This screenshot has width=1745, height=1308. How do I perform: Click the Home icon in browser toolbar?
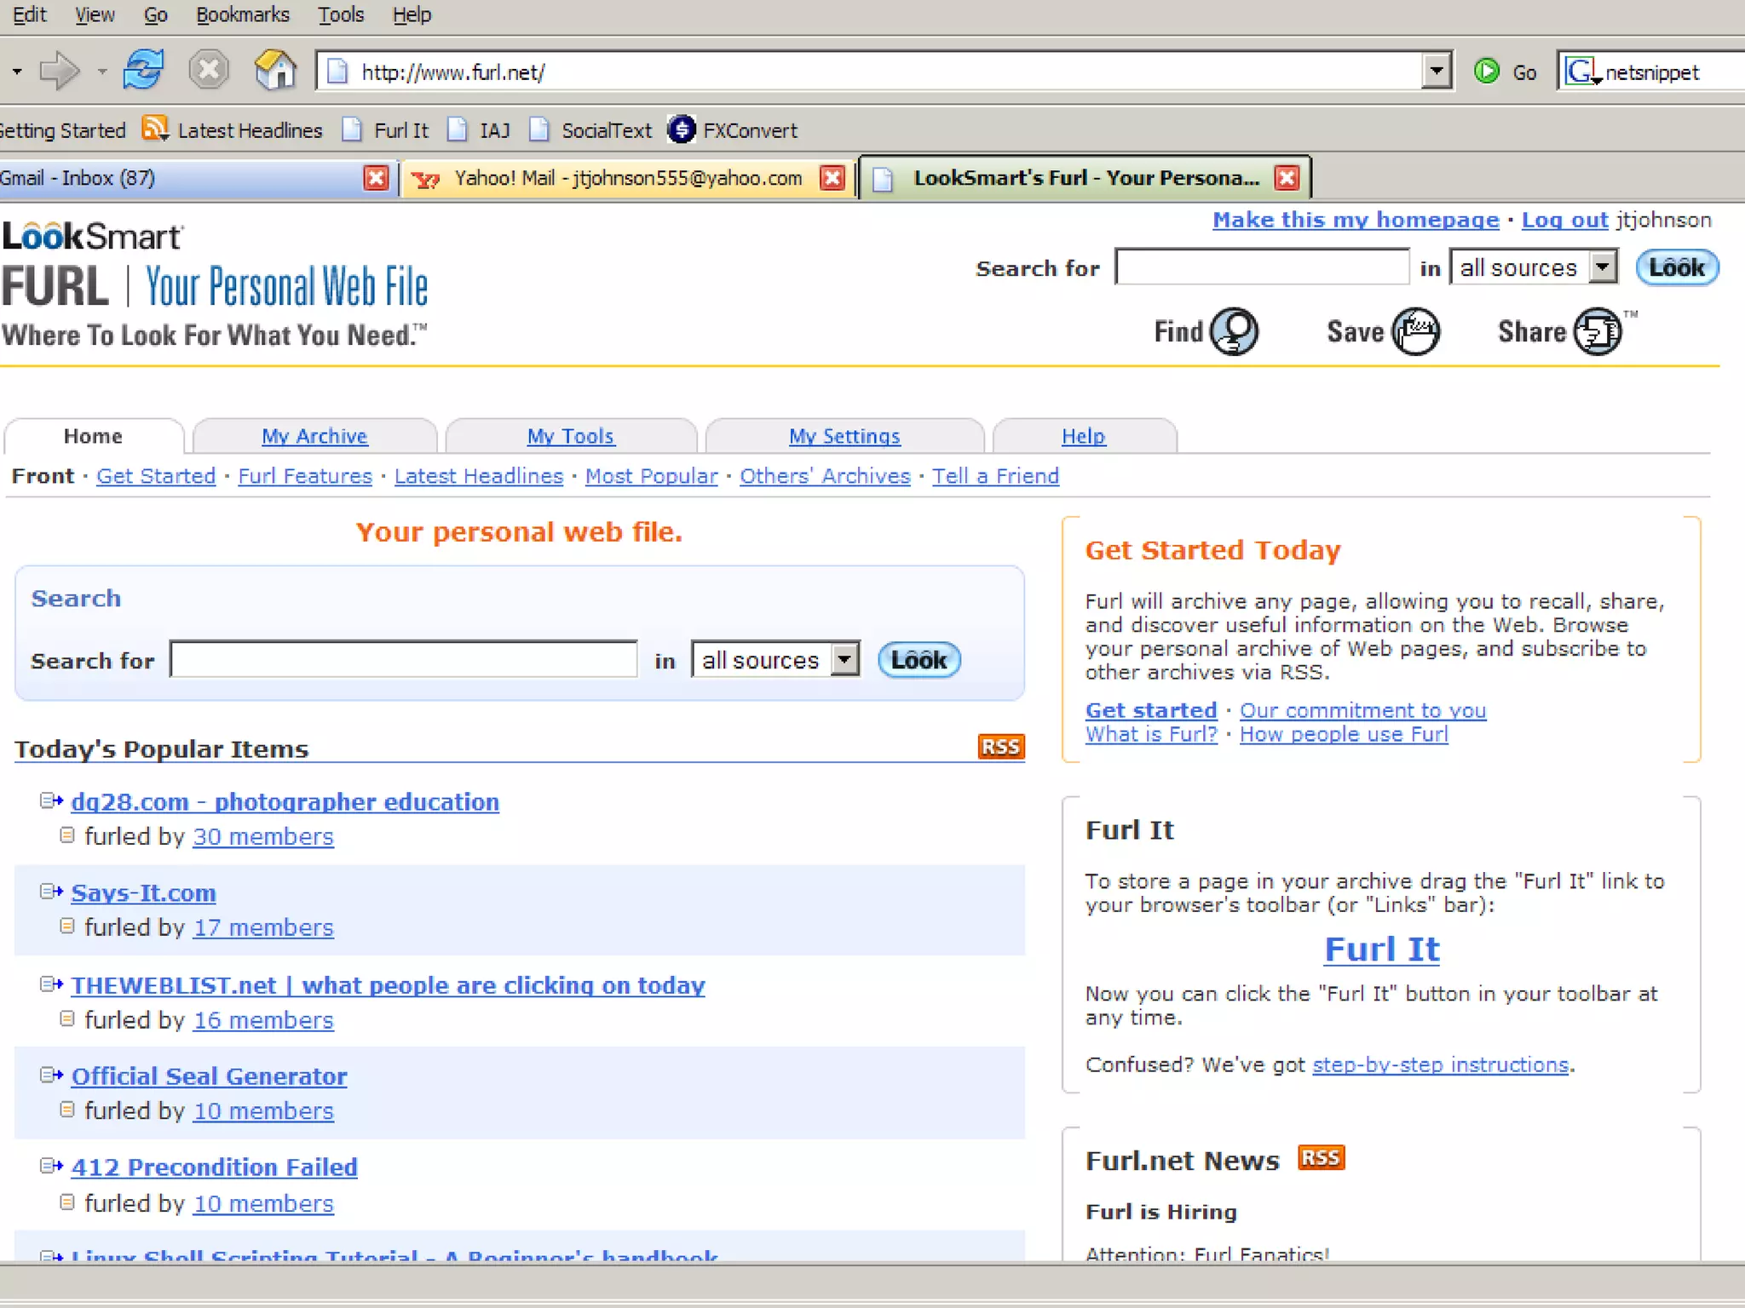pyautogui.click(x=275, y=70)
